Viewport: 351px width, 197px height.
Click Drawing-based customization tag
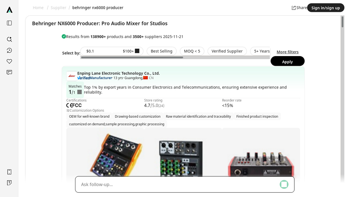[138, 116]
